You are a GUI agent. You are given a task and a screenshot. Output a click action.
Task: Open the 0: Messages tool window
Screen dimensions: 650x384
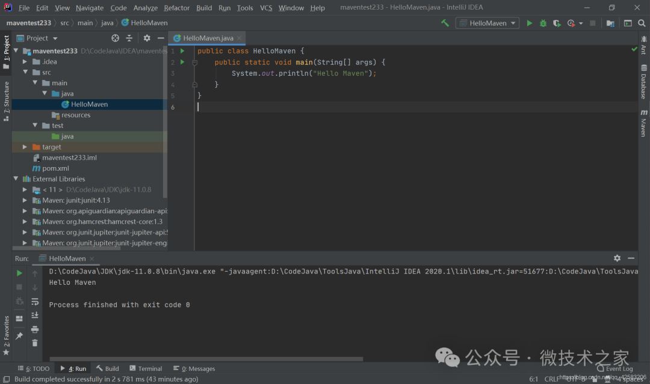pyautogui.click(x=194, y=369)
